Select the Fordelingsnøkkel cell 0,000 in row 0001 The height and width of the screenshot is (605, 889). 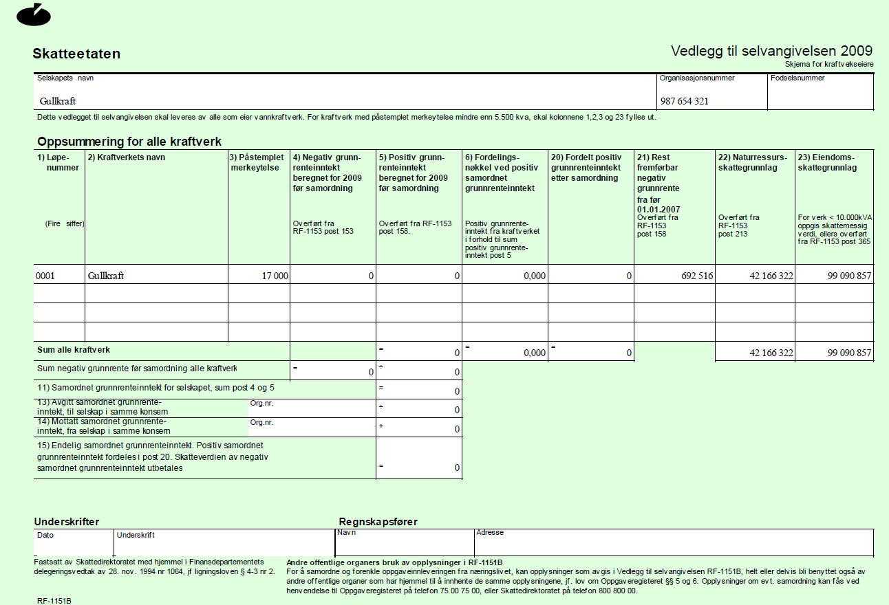coord(505,274)
